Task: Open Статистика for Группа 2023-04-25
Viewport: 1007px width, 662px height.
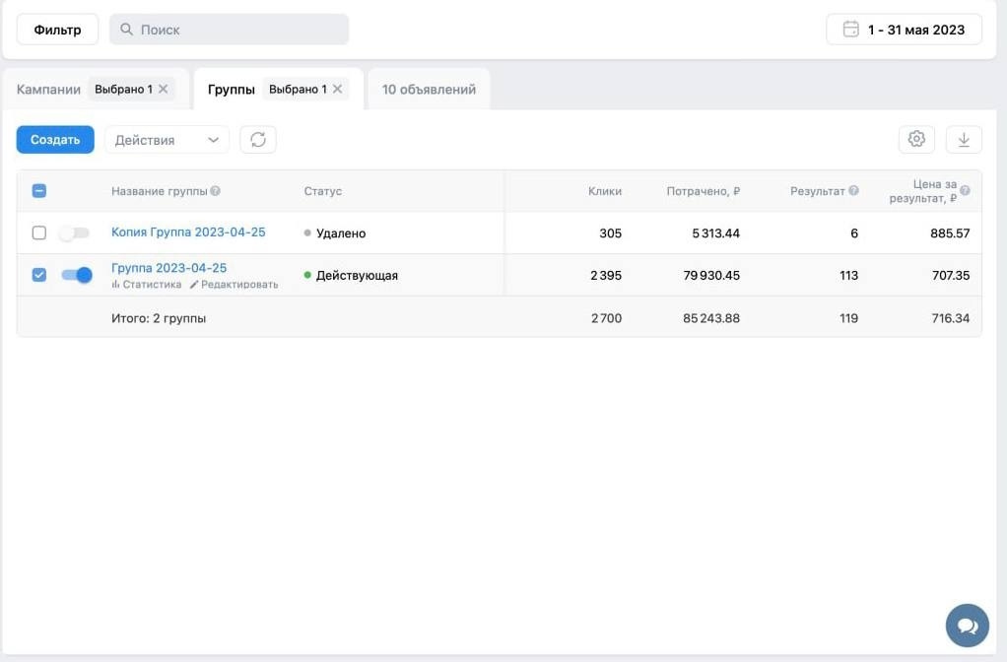Action: pyautogui.click(x=147, y=285)
